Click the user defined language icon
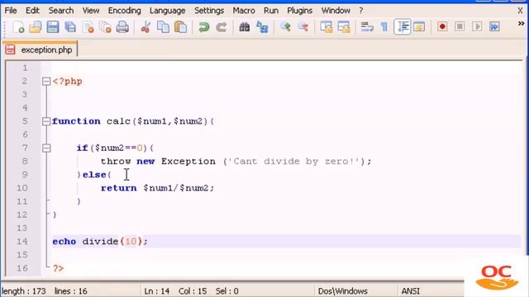This screenshot has height=297, width=529. pyautogui.click(x=419, y=27)
